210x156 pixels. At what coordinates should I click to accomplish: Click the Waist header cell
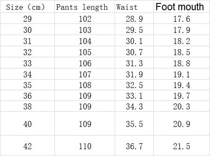click(134, 6)
